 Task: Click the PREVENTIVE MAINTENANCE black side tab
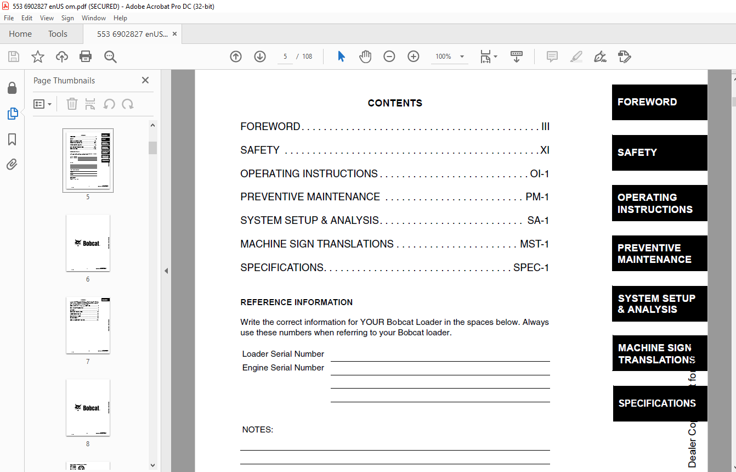660,254
